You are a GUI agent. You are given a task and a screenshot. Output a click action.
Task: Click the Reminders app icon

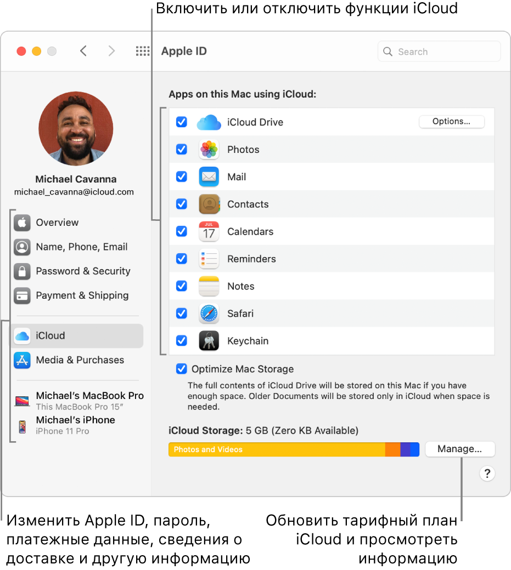(209, 259)
